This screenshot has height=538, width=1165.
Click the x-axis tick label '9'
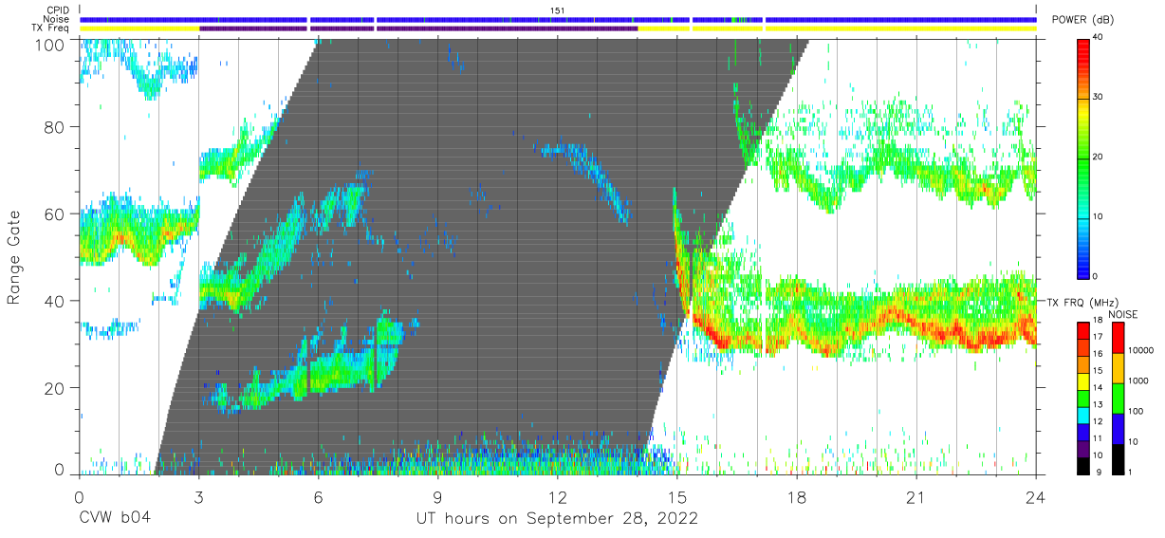(x=437, y=496)
